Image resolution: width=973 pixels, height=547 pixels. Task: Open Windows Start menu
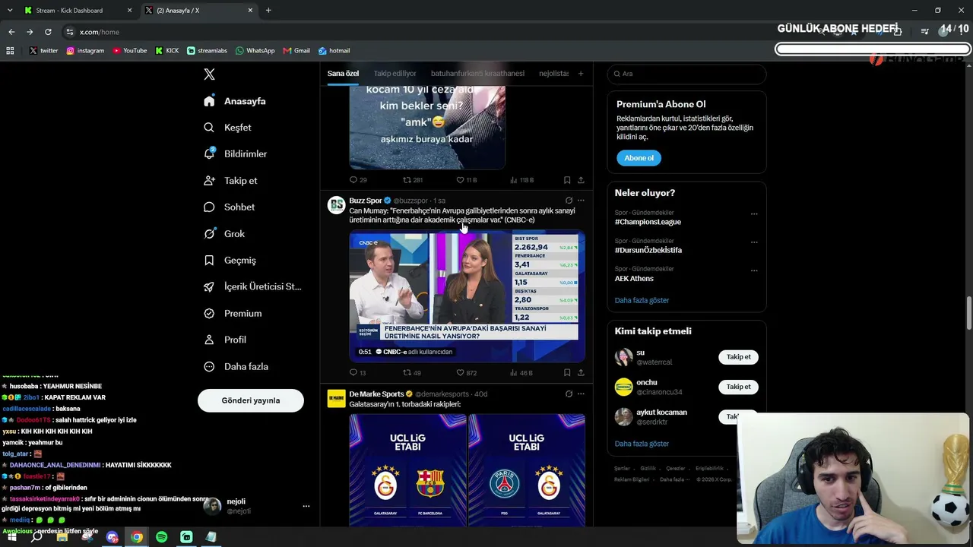[x=11, y=537]
